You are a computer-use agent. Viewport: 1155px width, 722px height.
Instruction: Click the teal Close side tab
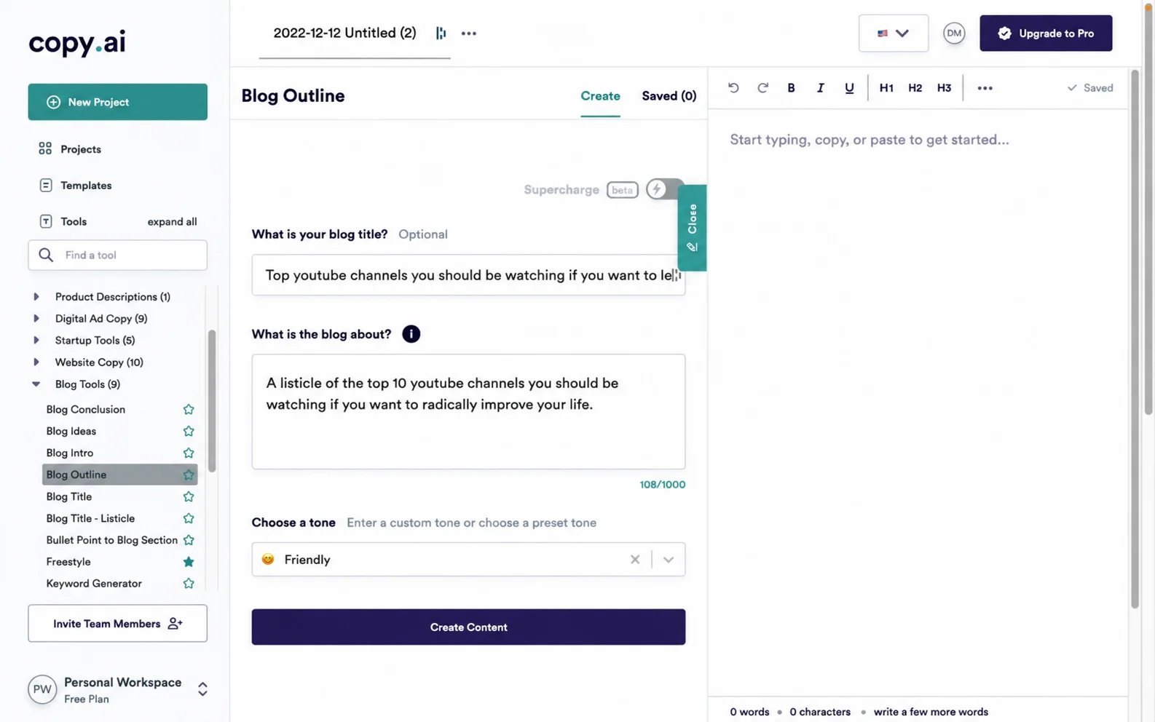click(692, 228)
